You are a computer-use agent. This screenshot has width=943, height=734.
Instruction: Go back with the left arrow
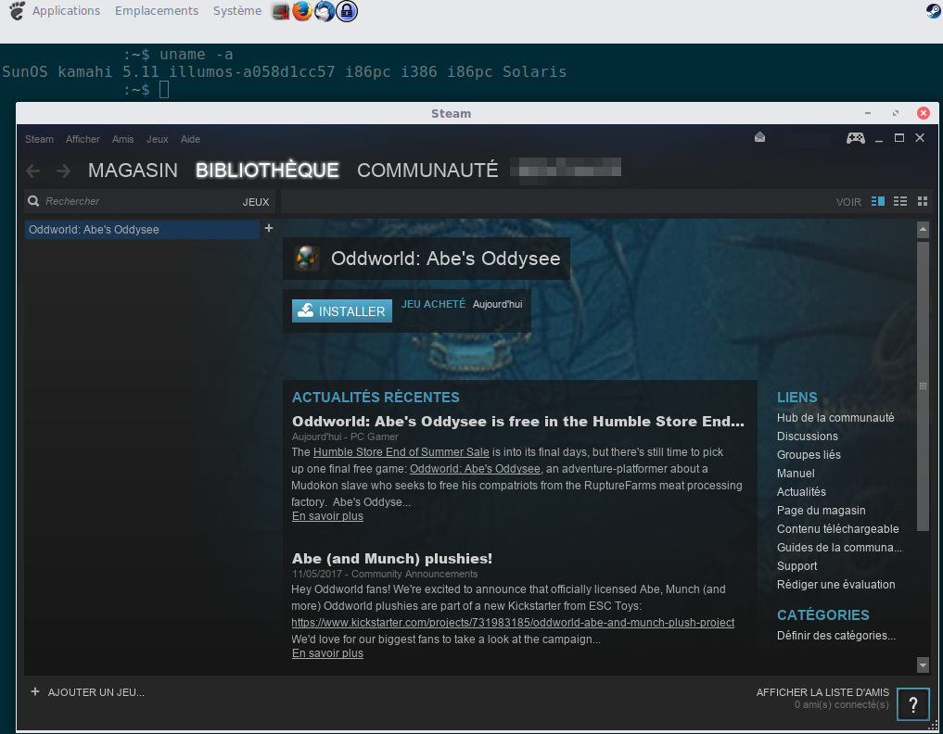pyautogui.click(x=33, y=171)
